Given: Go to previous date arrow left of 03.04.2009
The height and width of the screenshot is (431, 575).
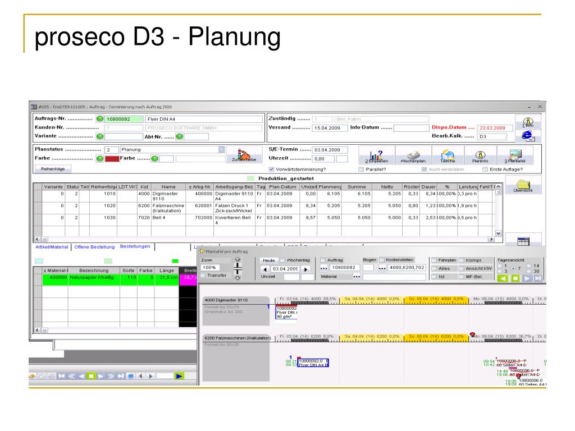Looking at the screenshot, I should (x=266, y=269).
